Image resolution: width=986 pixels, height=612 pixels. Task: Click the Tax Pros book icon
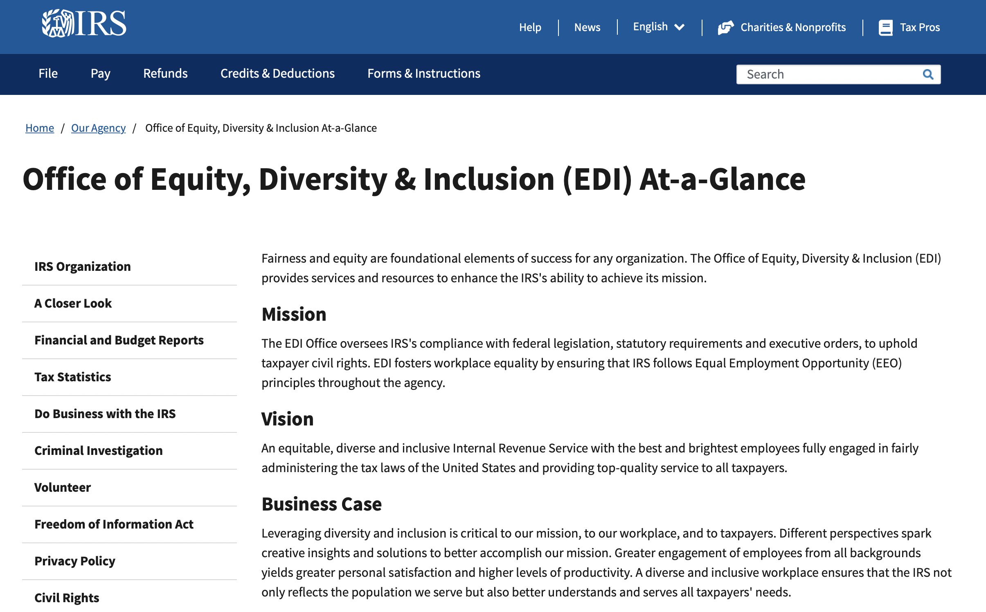[x=885, y=27]
